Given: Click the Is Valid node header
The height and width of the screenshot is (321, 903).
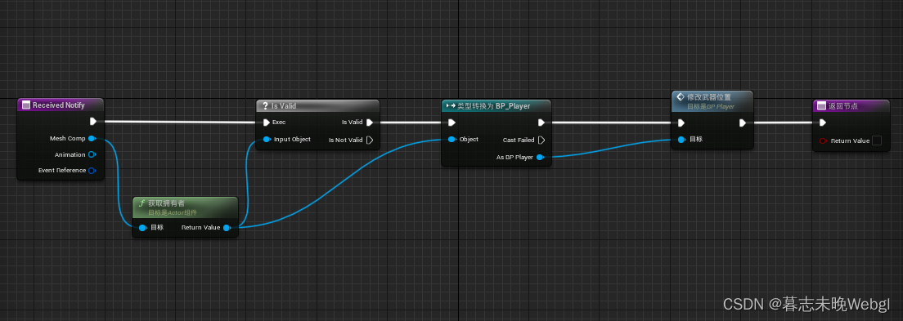Looking at the screenshot, I should 317,106.
